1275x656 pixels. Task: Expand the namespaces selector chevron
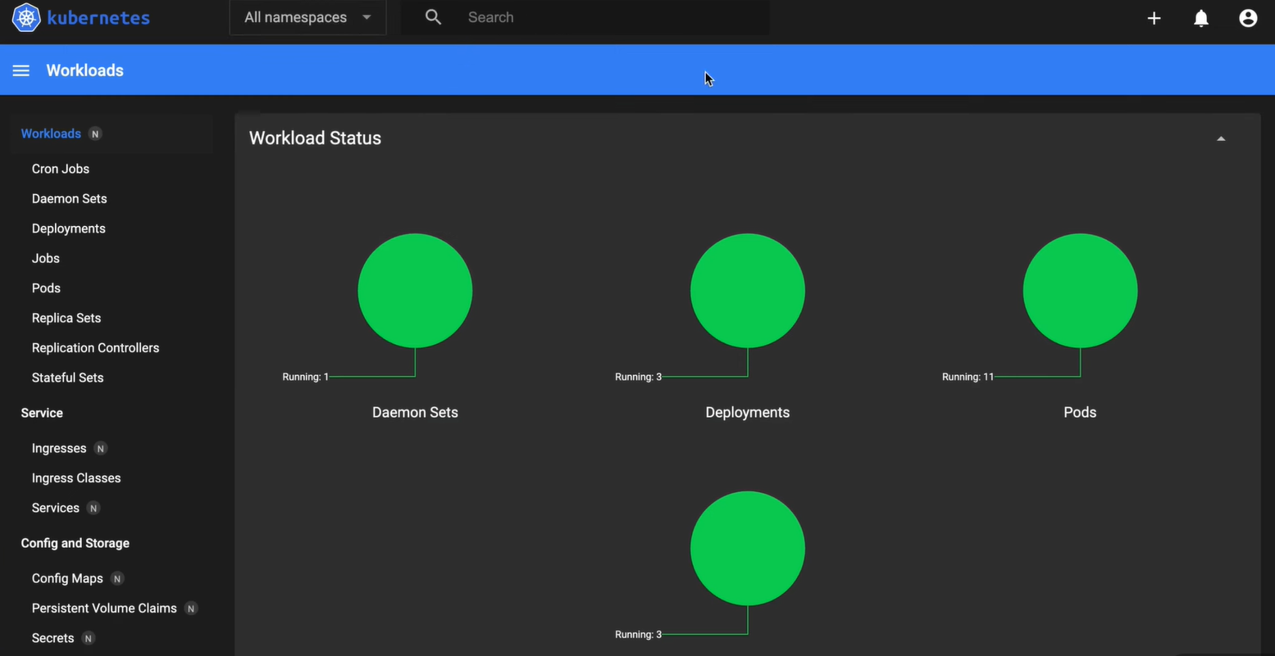(x=367, y=16)
